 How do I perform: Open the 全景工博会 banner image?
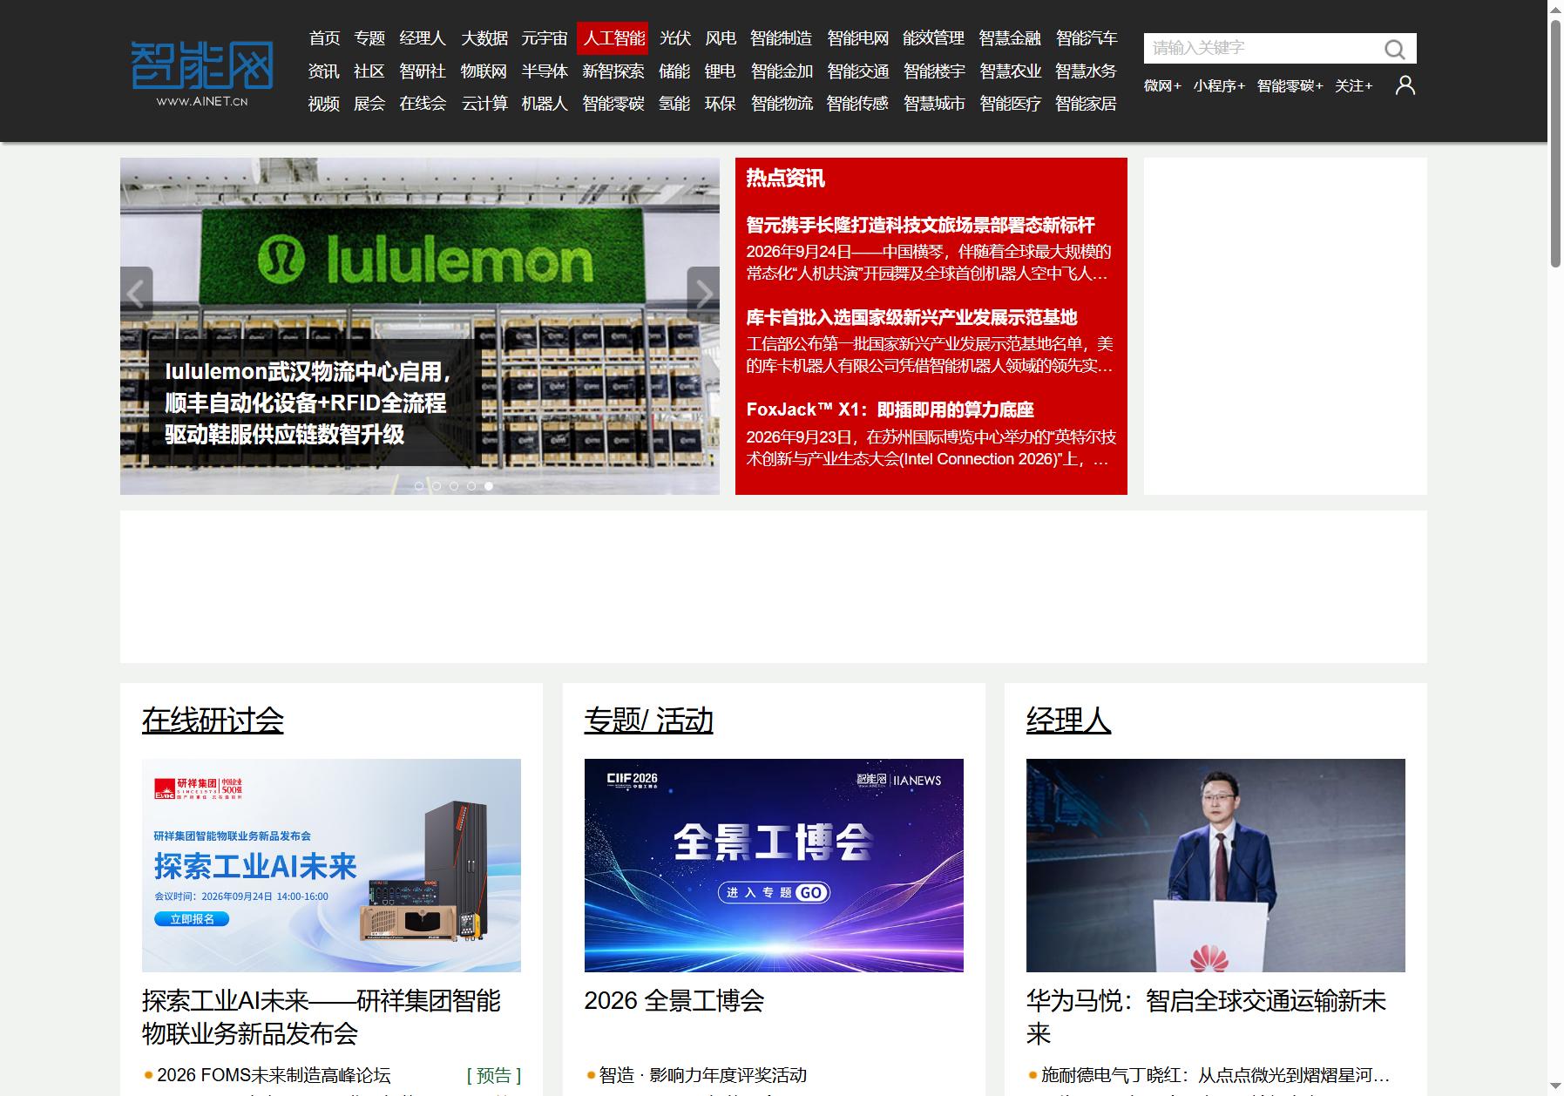pos(774,865)
